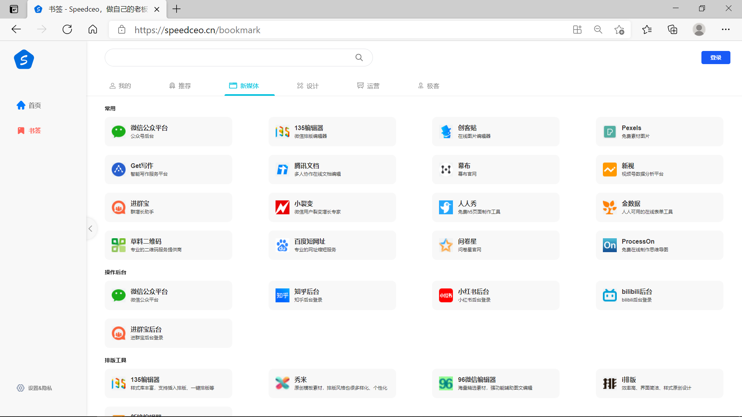Click the search magnifier icon in search box
The height and width of the screenshot is (417, 742).
[359, 58]
